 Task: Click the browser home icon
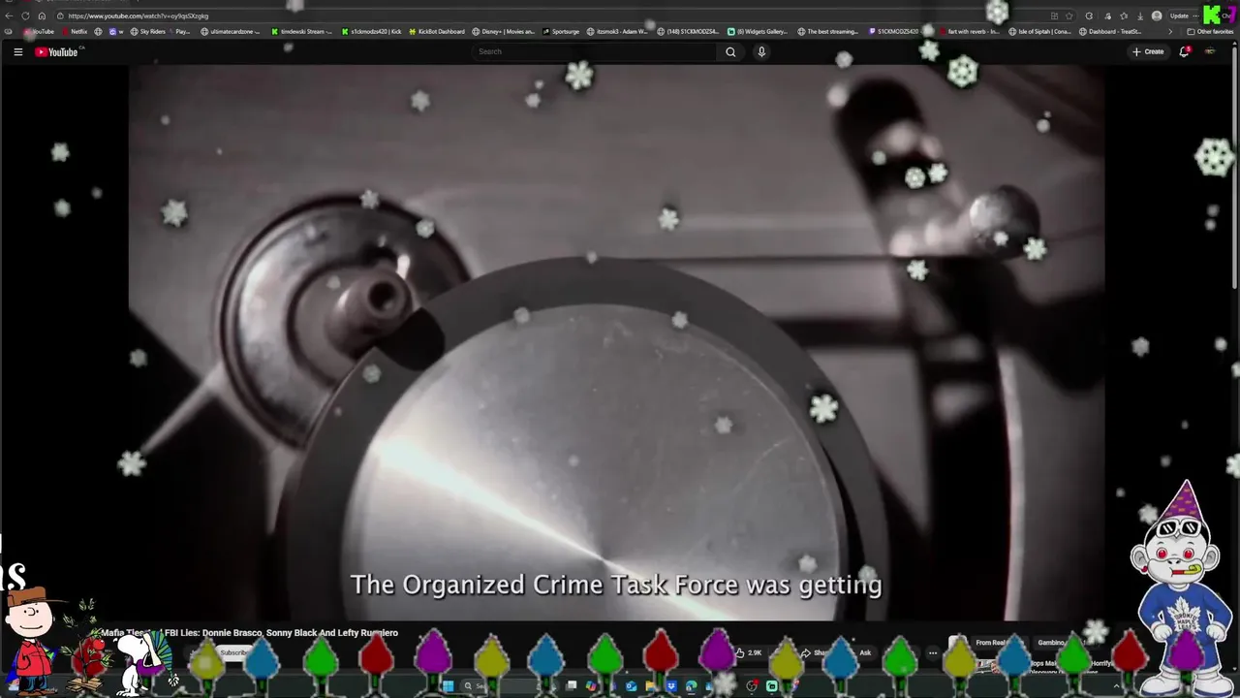[x=42, y=16]
